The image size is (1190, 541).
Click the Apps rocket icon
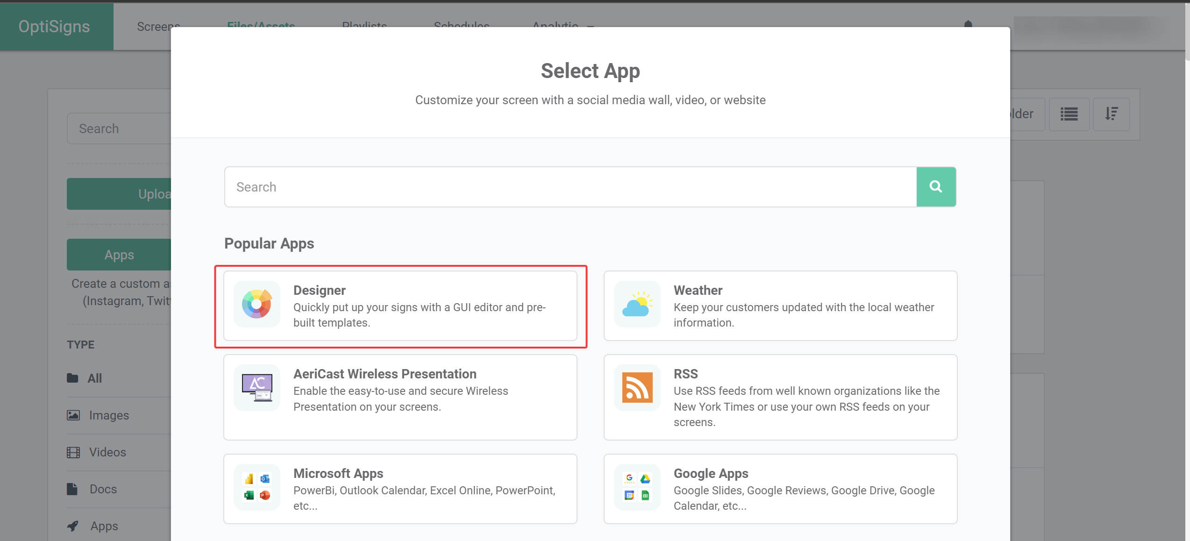tap(73, 526)
